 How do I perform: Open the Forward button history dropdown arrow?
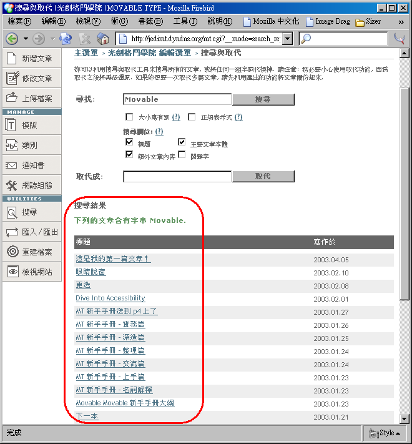(x=52, y=39)
